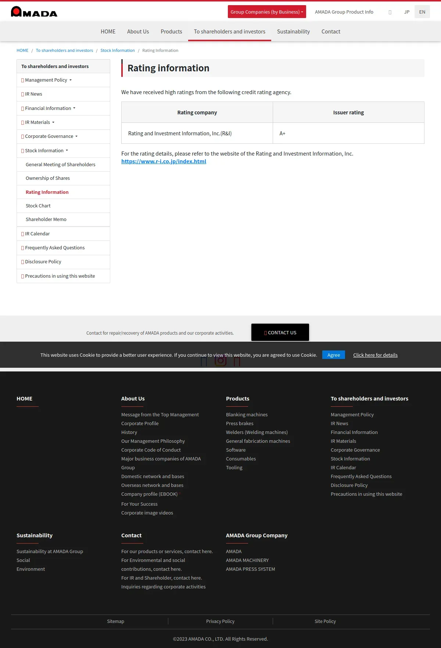441x648 pixels.
Task: Click To shareholders and investors breadcrumb
Action: pos(64,50)
